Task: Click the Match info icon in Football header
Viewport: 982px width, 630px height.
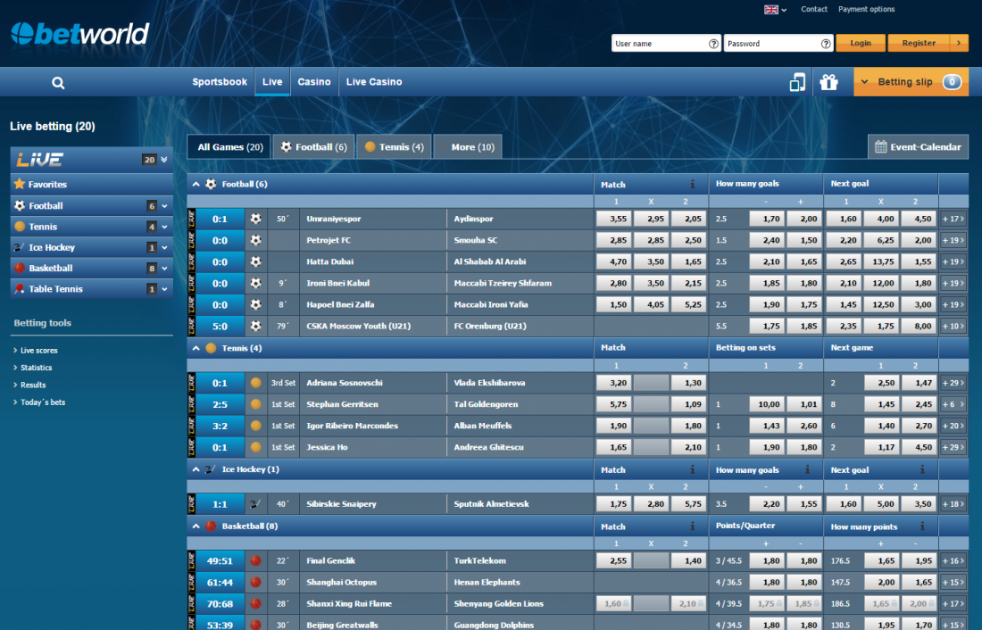Action: point(692,185)
